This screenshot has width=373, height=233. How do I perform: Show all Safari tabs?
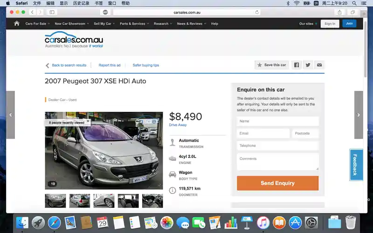[x=353, y=12]
